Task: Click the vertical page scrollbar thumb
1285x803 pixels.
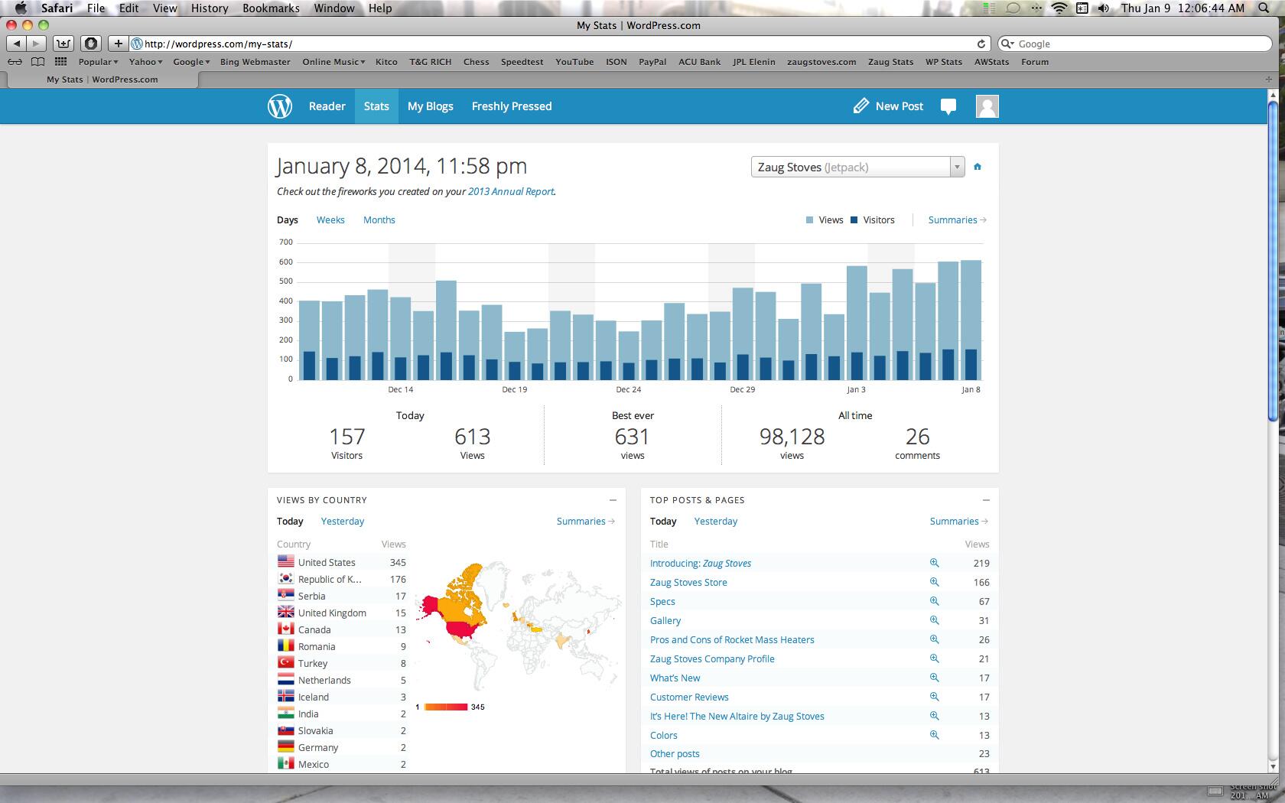Action: [x=1273, y=260]
